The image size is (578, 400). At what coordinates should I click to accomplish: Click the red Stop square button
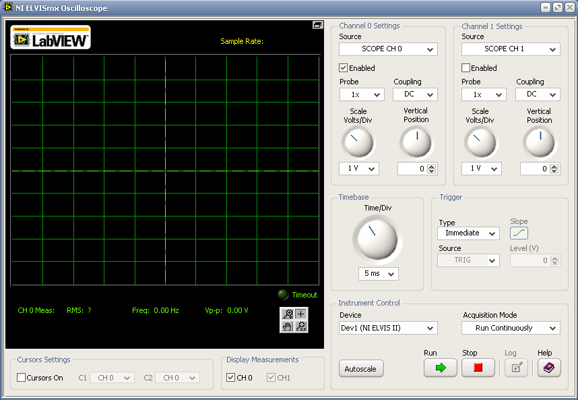click(x=478, y=368)
